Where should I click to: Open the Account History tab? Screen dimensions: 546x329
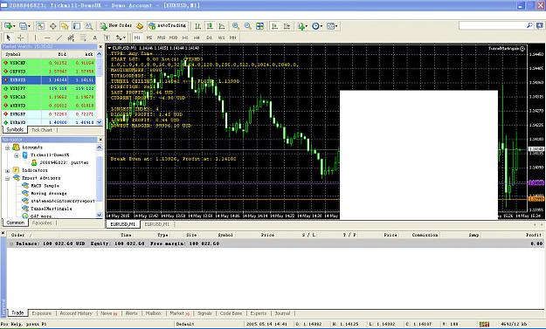tap(76, 313)
